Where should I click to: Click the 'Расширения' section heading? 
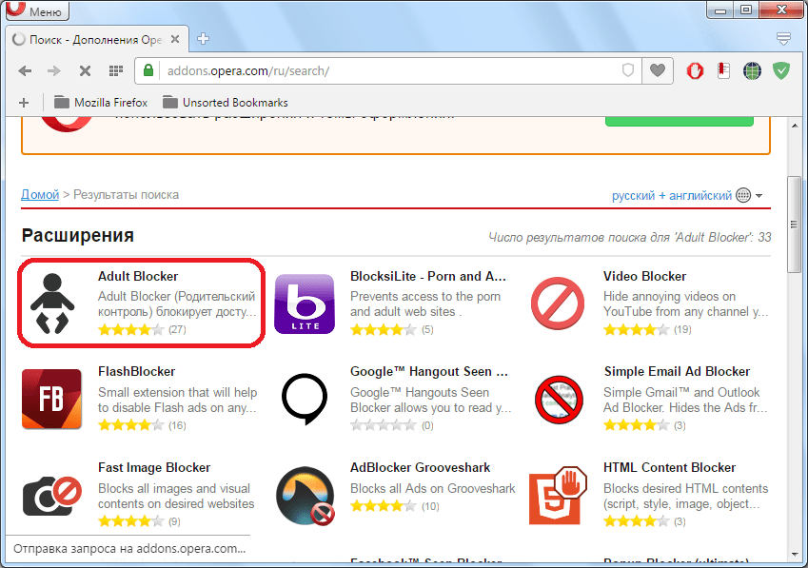pyautogui.click(x=78, y=235)
